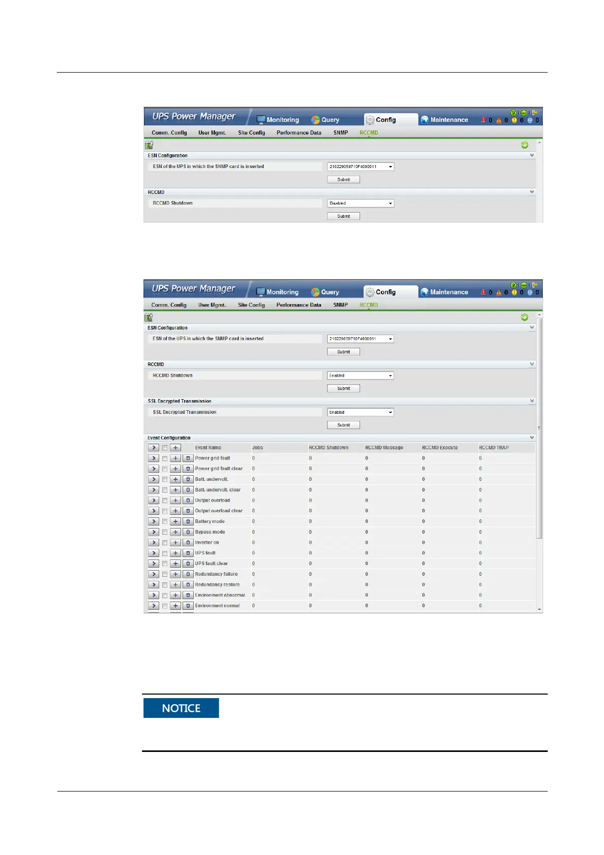Collapse the Event Configuration section chevron
The height and width of the screenshot is (855, 604).
(532, 437)
